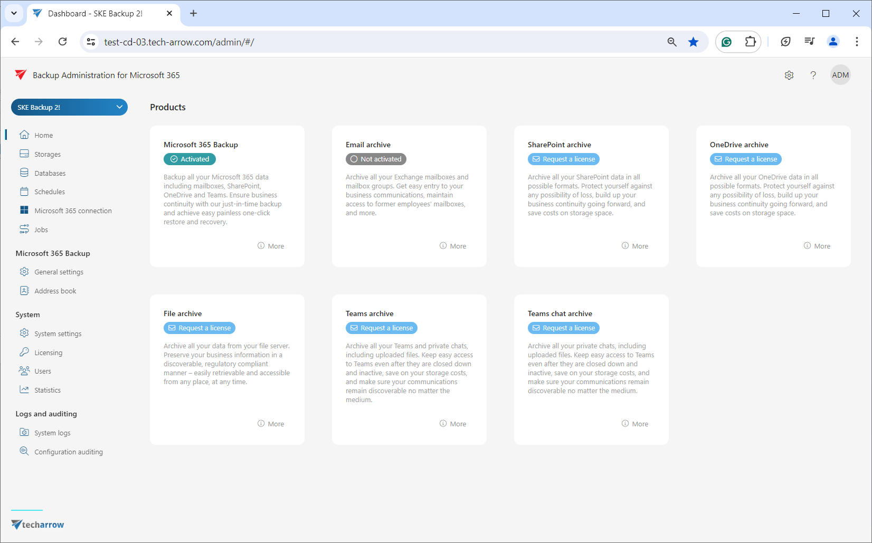Request a license for SharePoint archive
This screenshot has height=543, width=872.
coord(563,159)
